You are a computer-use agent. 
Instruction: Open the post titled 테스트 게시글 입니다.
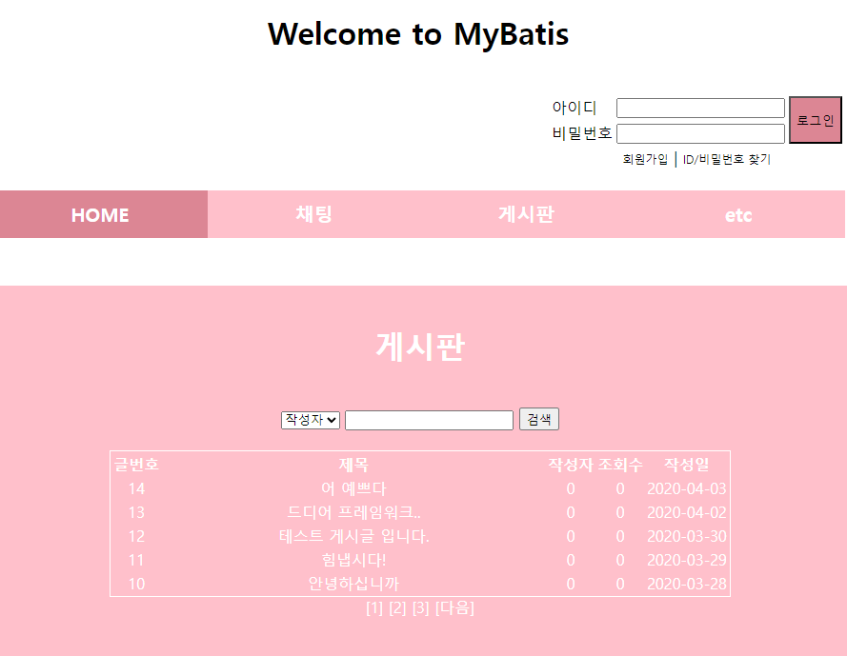click(353, 536)
